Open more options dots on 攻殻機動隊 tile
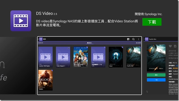This screenshot has height=101, width=179. [104, 66]
